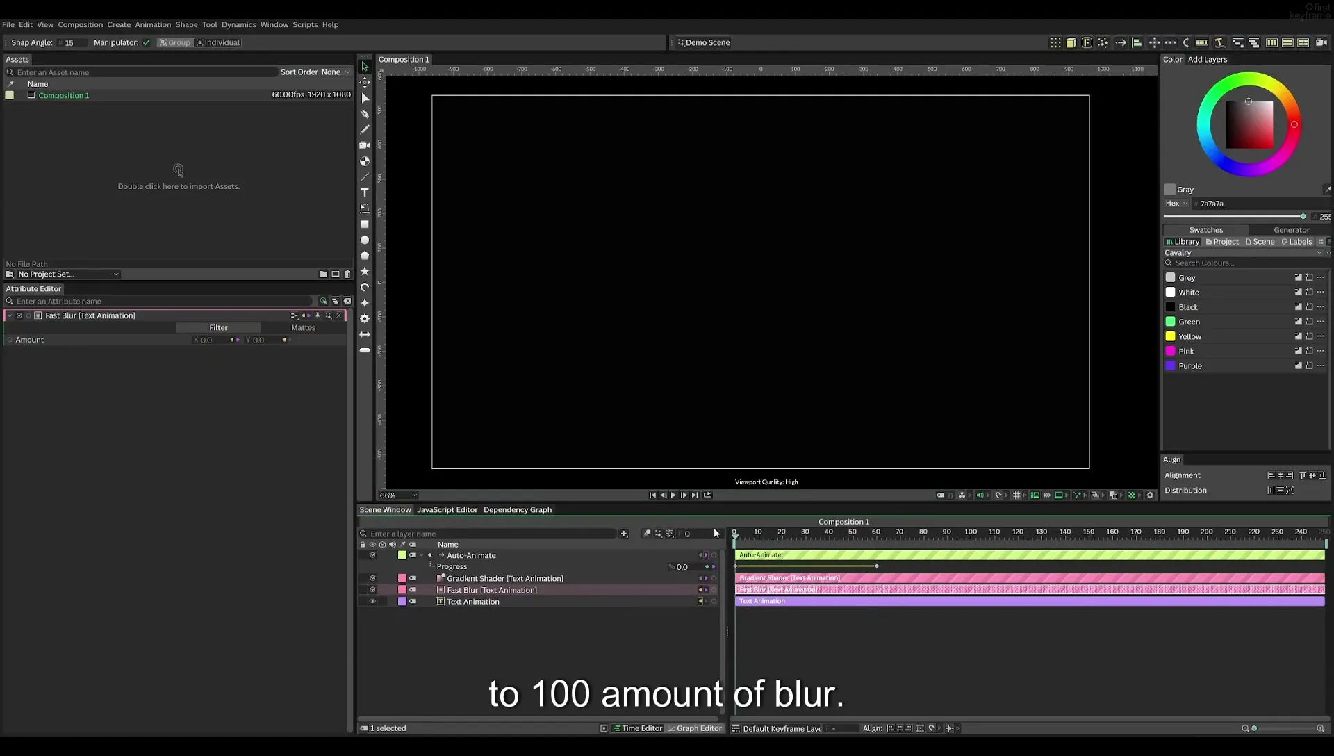This screenshot has height=756, width=1334.
Task: Open the Dynamics menu
Action: tap(238, 24)
